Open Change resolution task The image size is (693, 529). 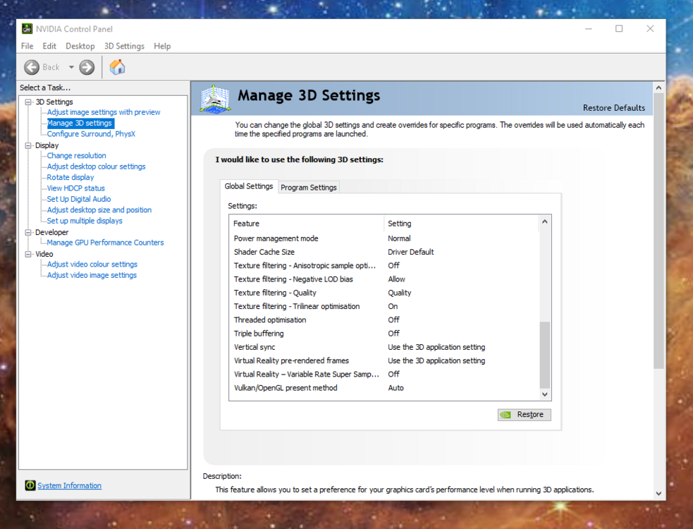pos(76,156)
